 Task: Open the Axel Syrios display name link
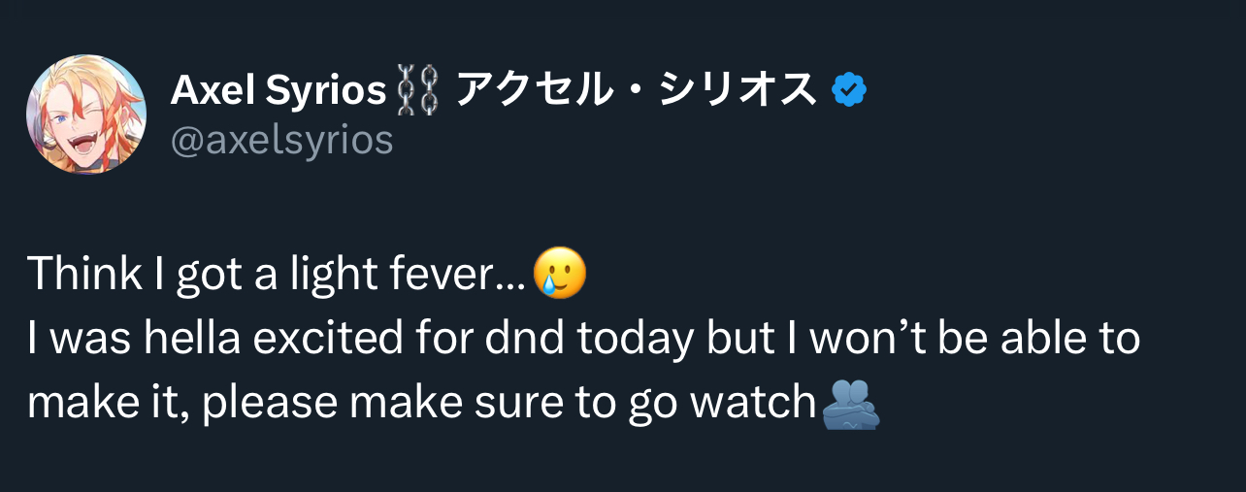[279, 91]
